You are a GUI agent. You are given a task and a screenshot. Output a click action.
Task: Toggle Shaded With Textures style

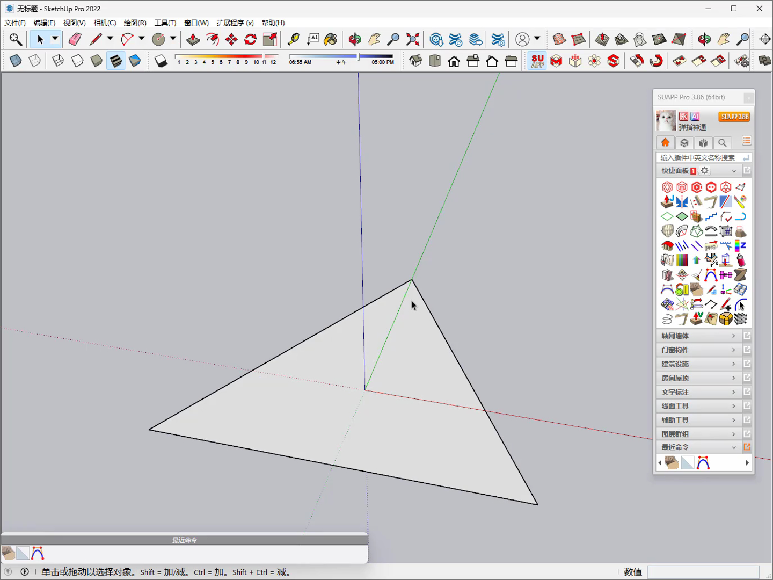click(116, 61)
